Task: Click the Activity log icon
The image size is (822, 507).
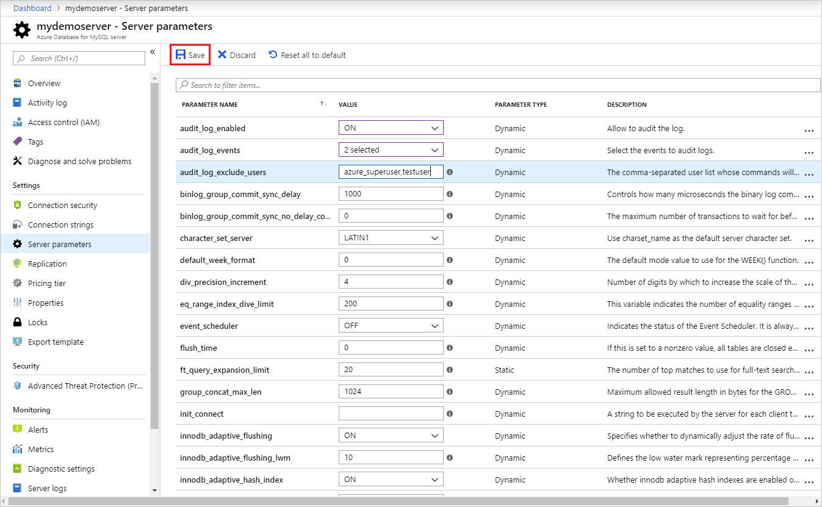Action: (x=18, y=102)
